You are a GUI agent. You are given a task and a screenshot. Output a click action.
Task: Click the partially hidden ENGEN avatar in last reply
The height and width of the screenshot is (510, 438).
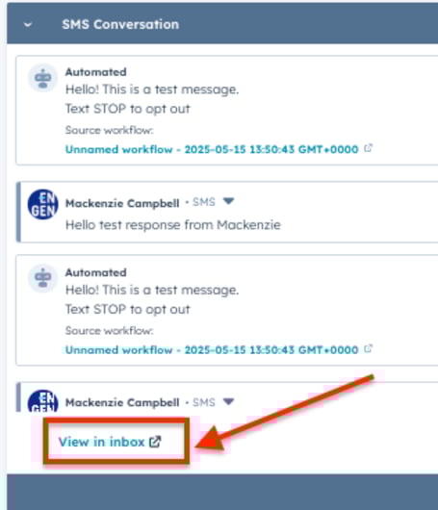pos(42,400)
